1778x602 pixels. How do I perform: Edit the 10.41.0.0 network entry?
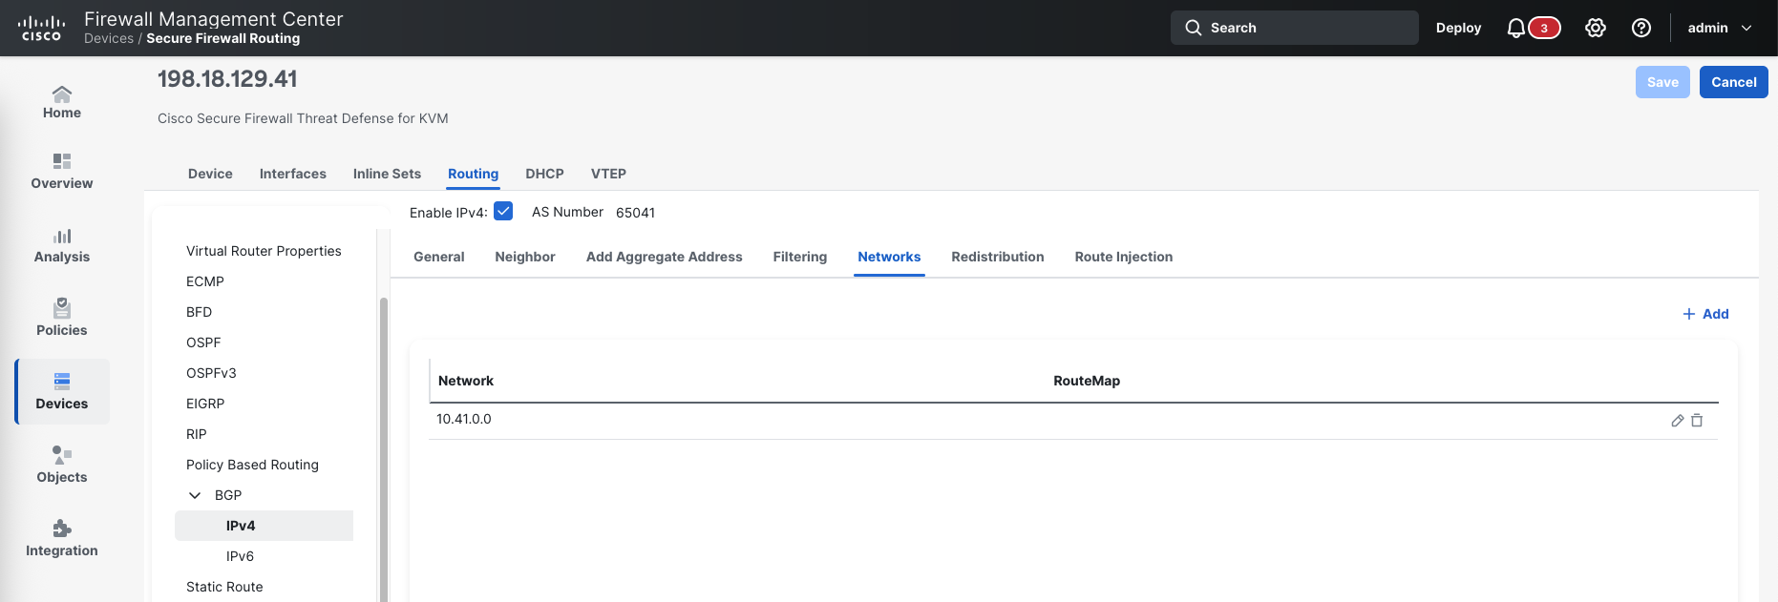(1677, 421)
